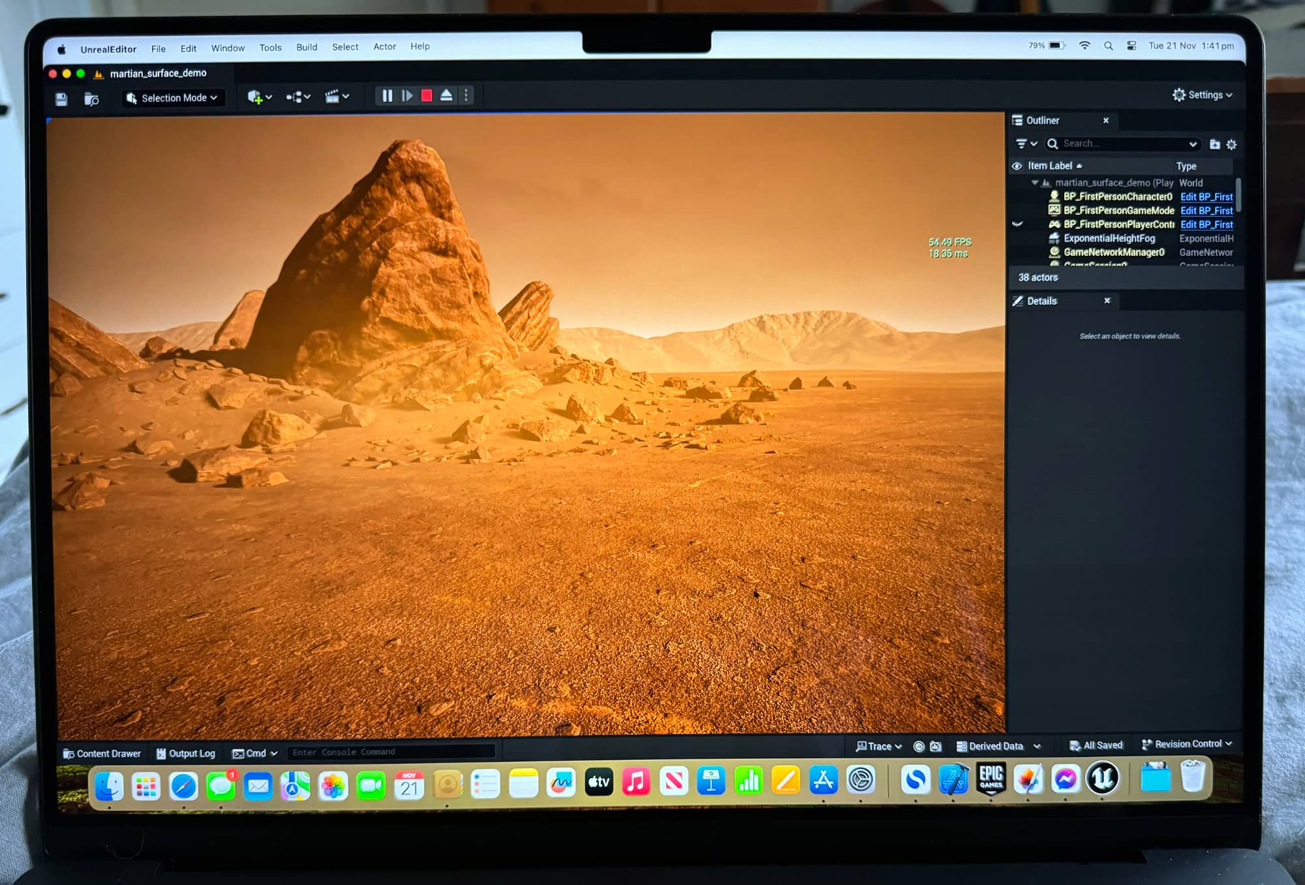
Task: Open the Tools menu
Action: point(270,48)
